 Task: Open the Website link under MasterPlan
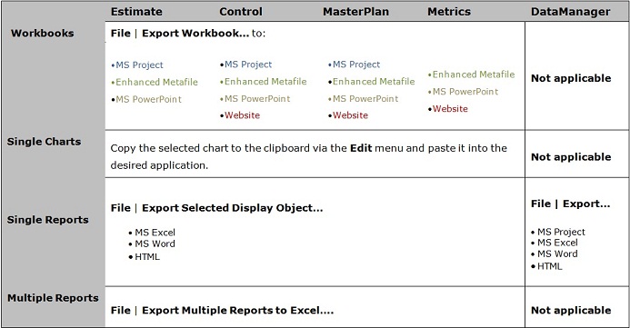pyautogui.click(x=350, y=115)
